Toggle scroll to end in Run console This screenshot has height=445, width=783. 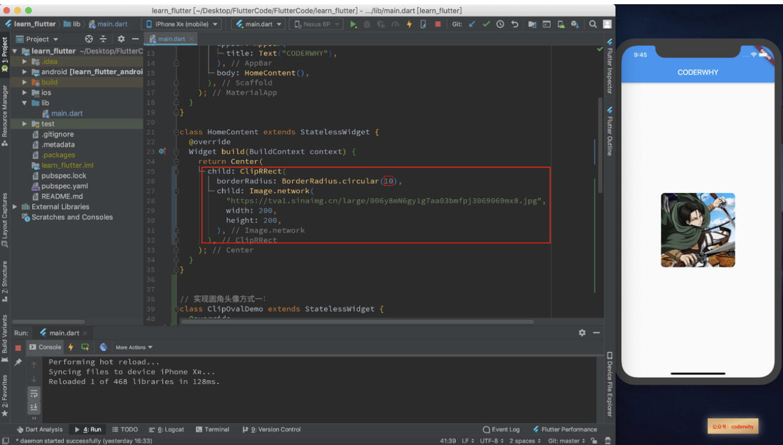click(x=34, y=407)
